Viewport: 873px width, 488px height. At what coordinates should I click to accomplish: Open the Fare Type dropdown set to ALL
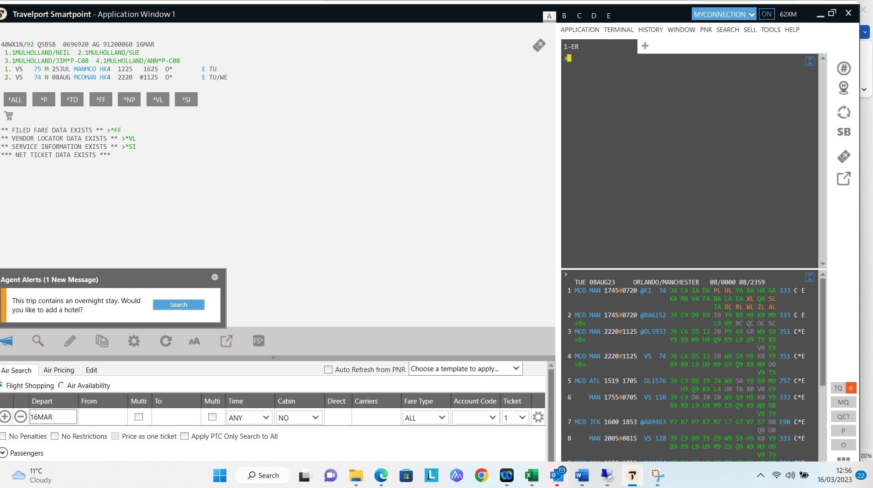click(425, 418)
